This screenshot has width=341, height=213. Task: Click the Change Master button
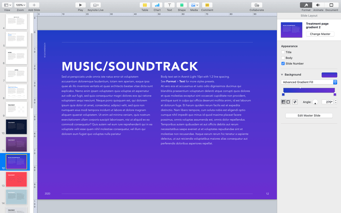coord(320,34)
